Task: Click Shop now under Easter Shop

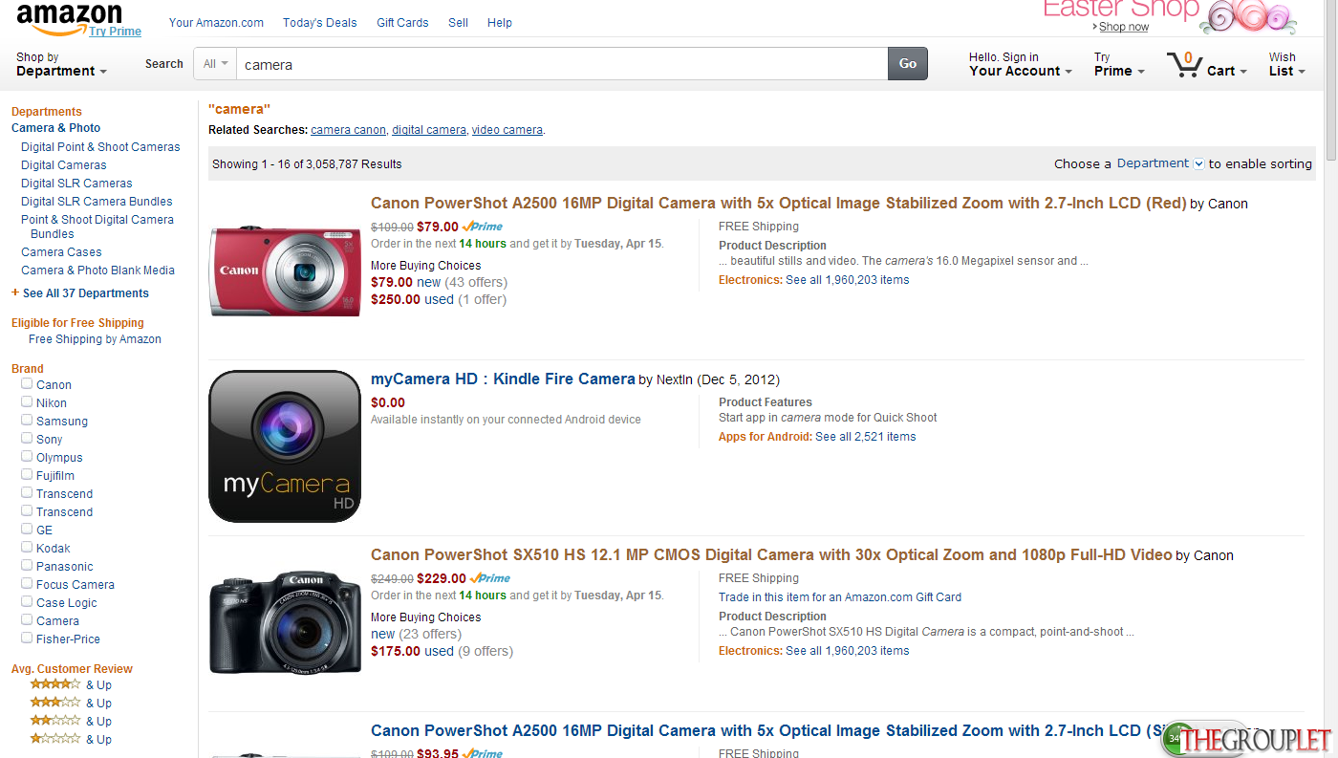Action: click(x=1123, y=27)
